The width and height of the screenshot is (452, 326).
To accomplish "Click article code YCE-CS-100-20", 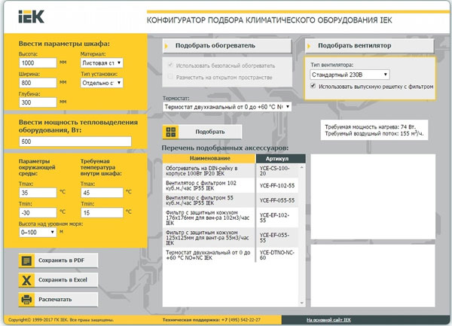I will click(x=274, y=171).
